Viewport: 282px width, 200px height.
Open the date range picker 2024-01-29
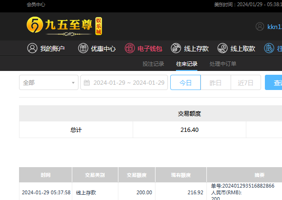pos(124,82)
